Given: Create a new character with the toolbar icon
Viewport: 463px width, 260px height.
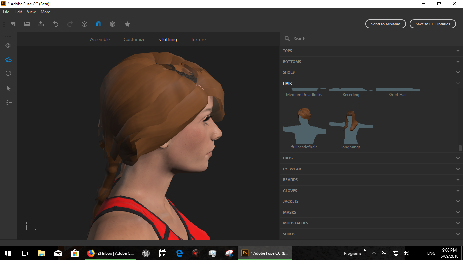Looking at the screenshot, I should (x=13, y=24).
